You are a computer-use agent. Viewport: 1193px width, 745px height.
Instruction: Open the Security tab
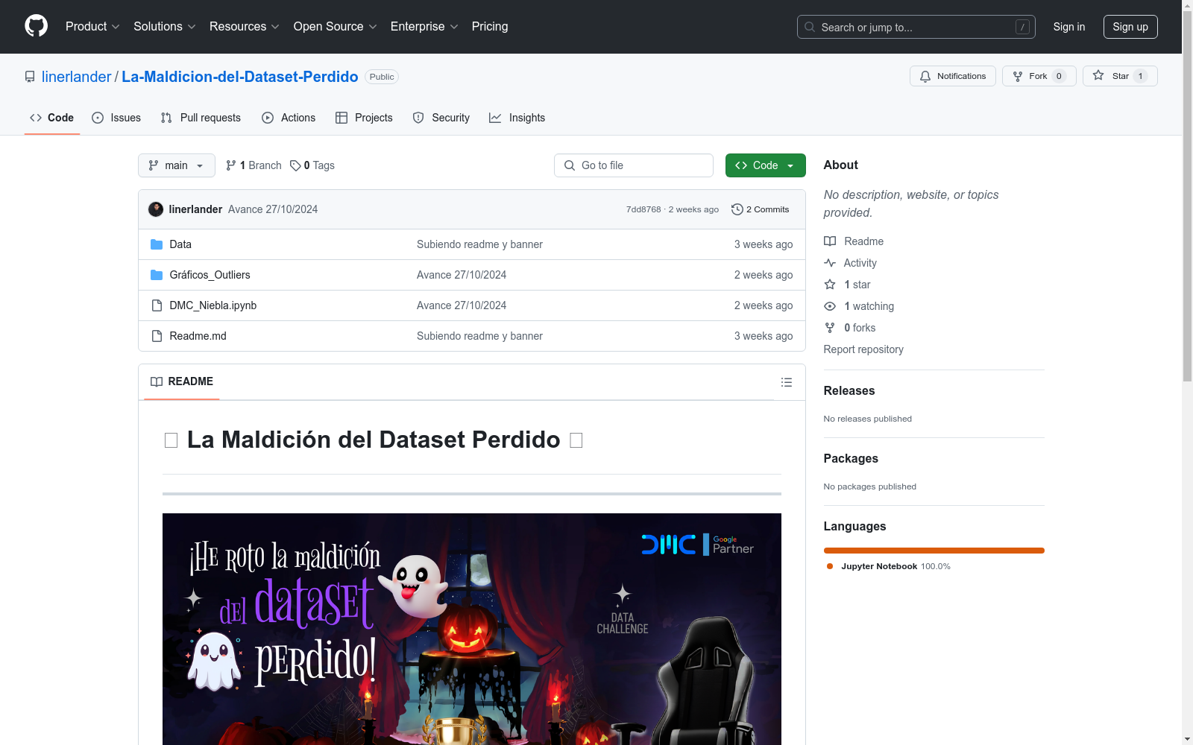pyautogui.click(x=441, y=118)
